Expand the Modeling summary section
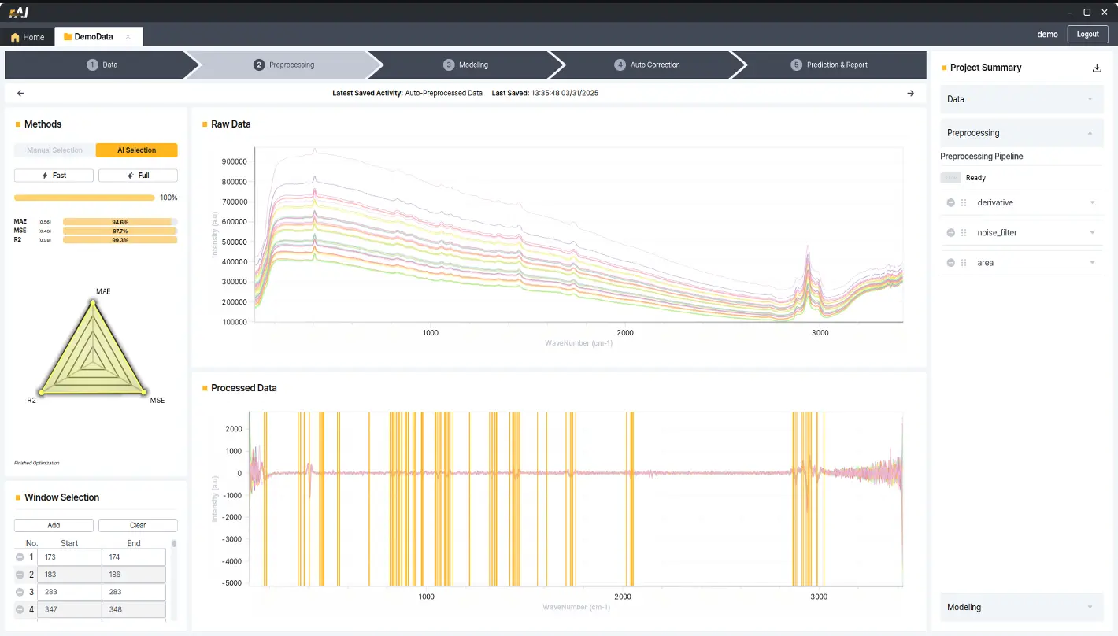1118x636 pixels. pyautogui.click(x=1022, y=607)
